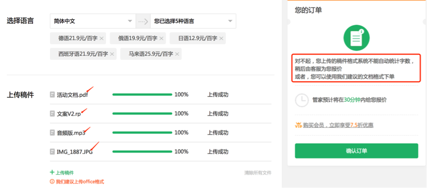Click the progress bar of IMG_1887.JPG
The image size is (427, 188).
point(142,152)
